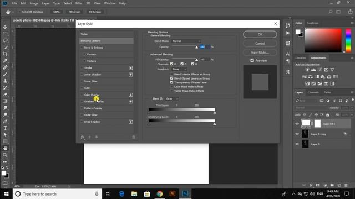Click the fx icon in Layer Style dialog
Screen dimensions: 355x199
pyautogui.click(x=83, y=137)
